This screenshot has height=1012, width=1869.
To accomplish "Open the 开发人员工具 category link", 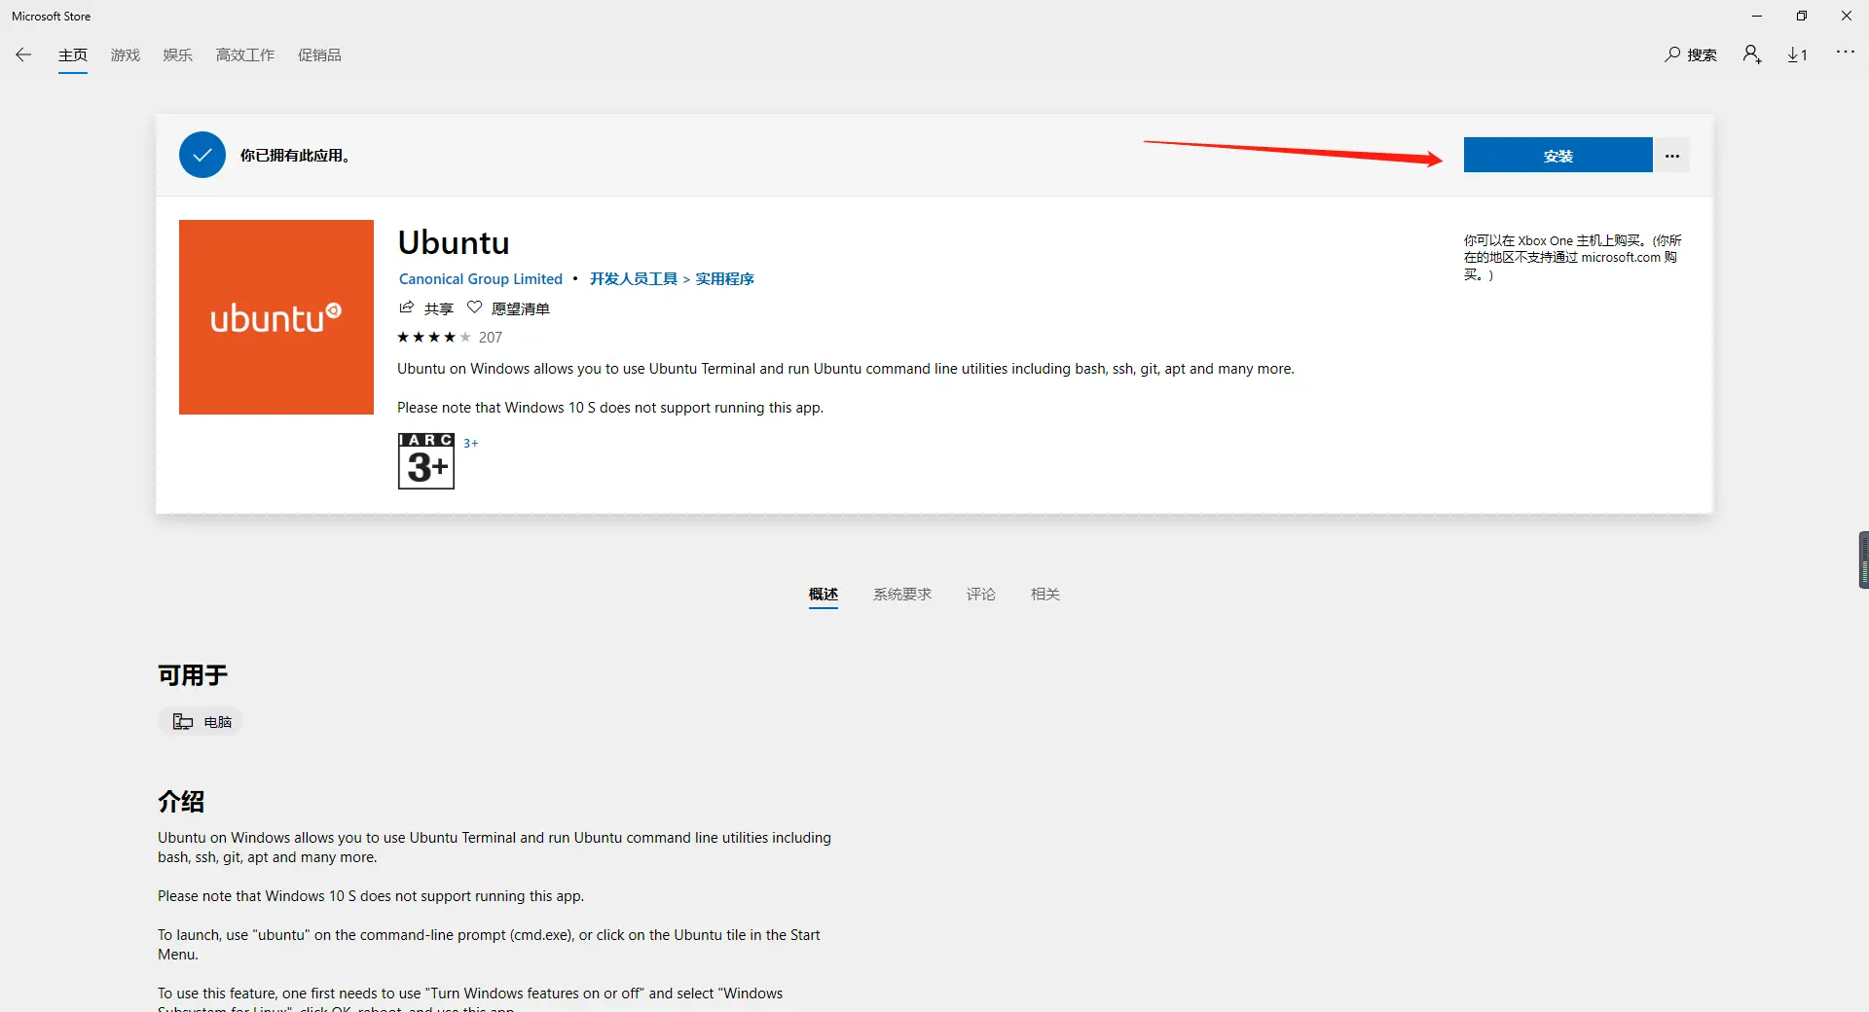I will click(x=634, y=278).
